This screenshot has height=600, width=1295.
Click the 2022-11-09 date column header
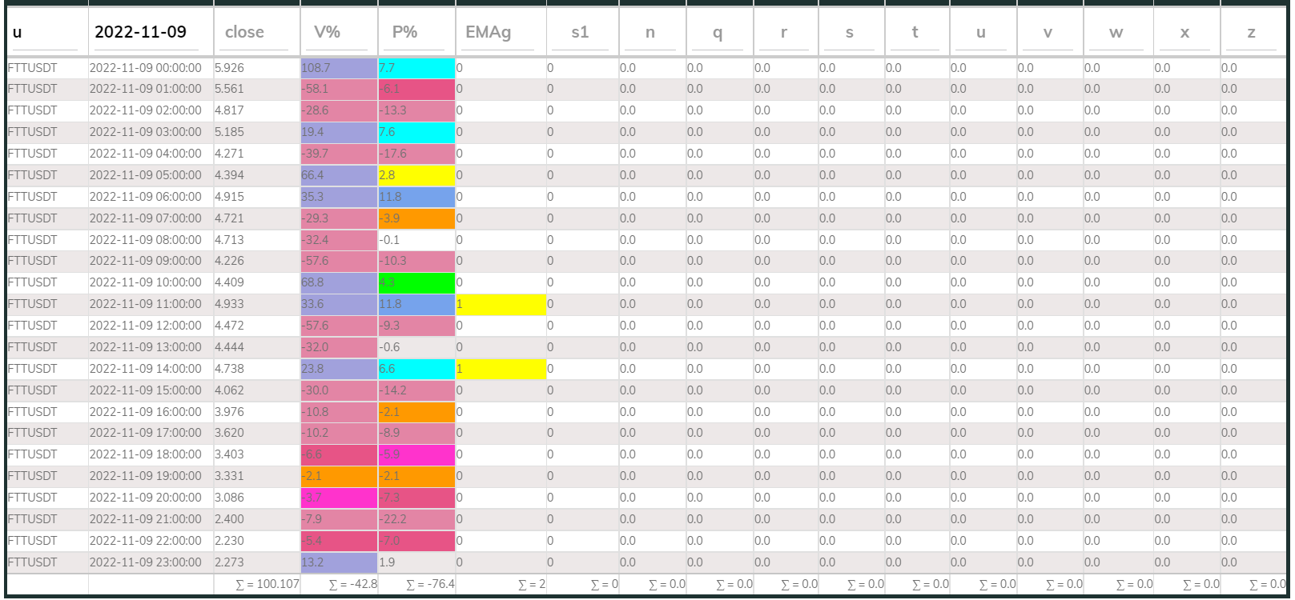(141, 32)
